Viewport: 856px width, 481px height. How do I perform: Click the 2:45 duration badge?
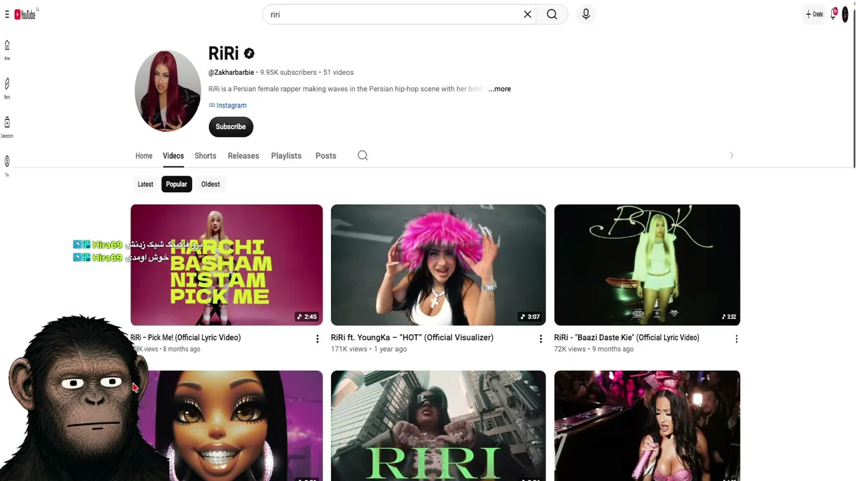click(308, 317)
